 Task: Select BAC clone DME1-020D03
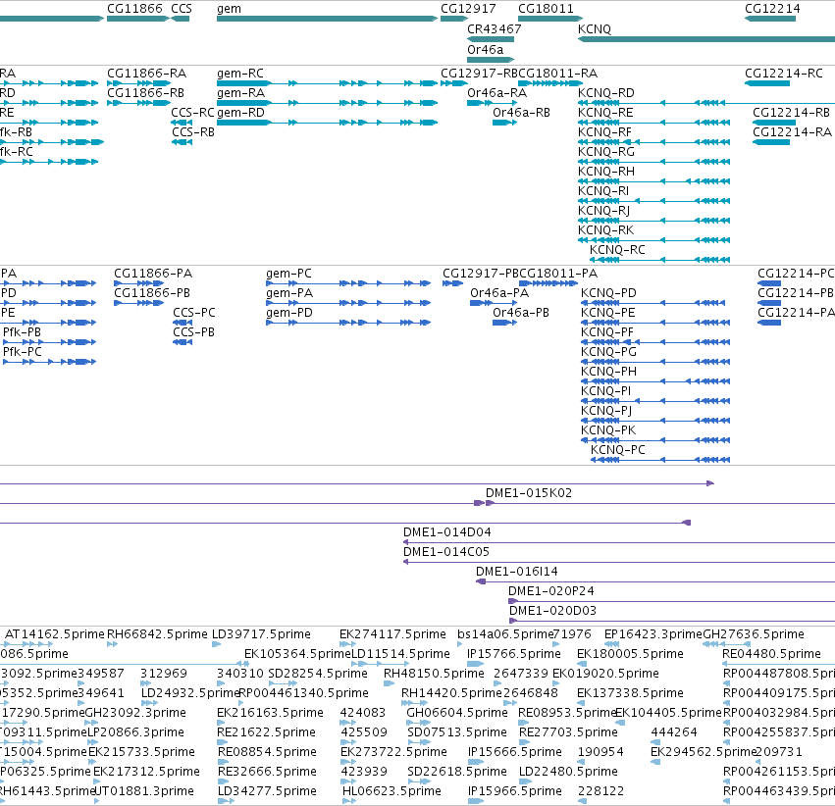672,621
